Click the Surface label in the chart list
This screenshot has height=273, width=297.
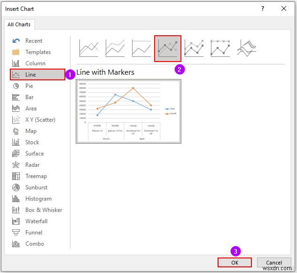point(34,154)
